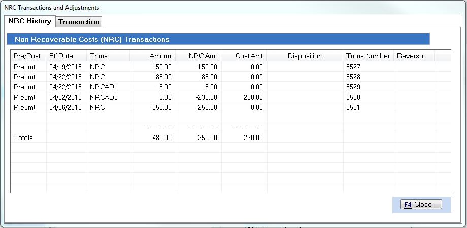
Task: Select the NRC History tab
Action: [x=29, y=21]
